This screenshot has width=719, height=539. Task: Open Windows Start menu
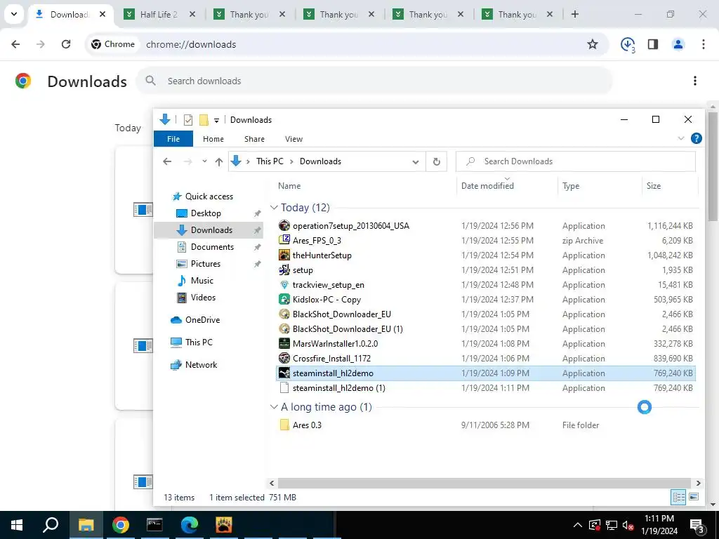(17, 525)
